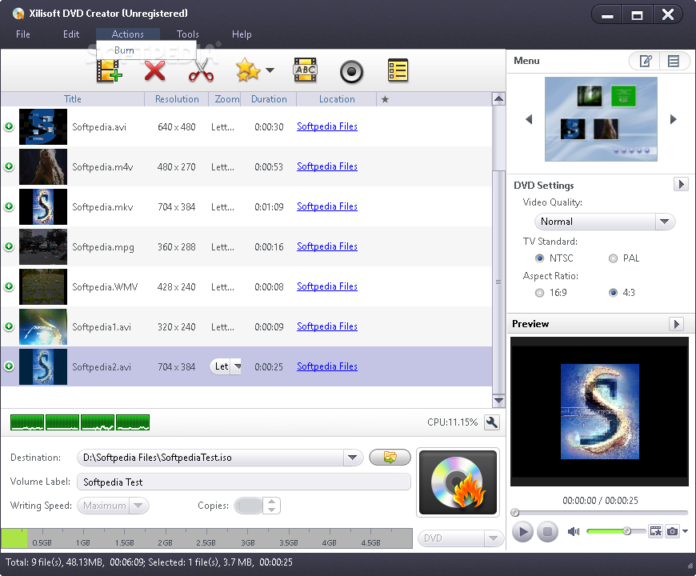Open the Tools menu
The width and height of the screenshot is (696, 576).
tap(188, 34)
